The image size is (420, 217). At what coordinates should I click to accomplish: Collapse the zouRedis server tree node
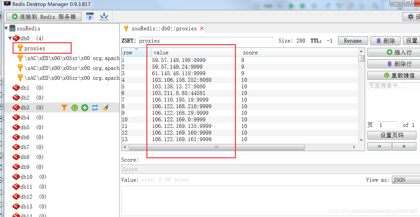[6, 29]
